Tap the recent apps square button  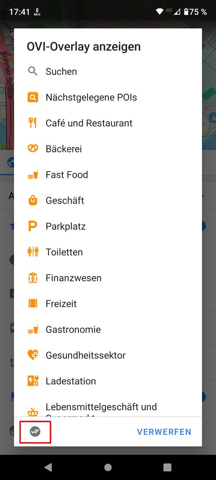pyautogui.click(x=168, y=467)
